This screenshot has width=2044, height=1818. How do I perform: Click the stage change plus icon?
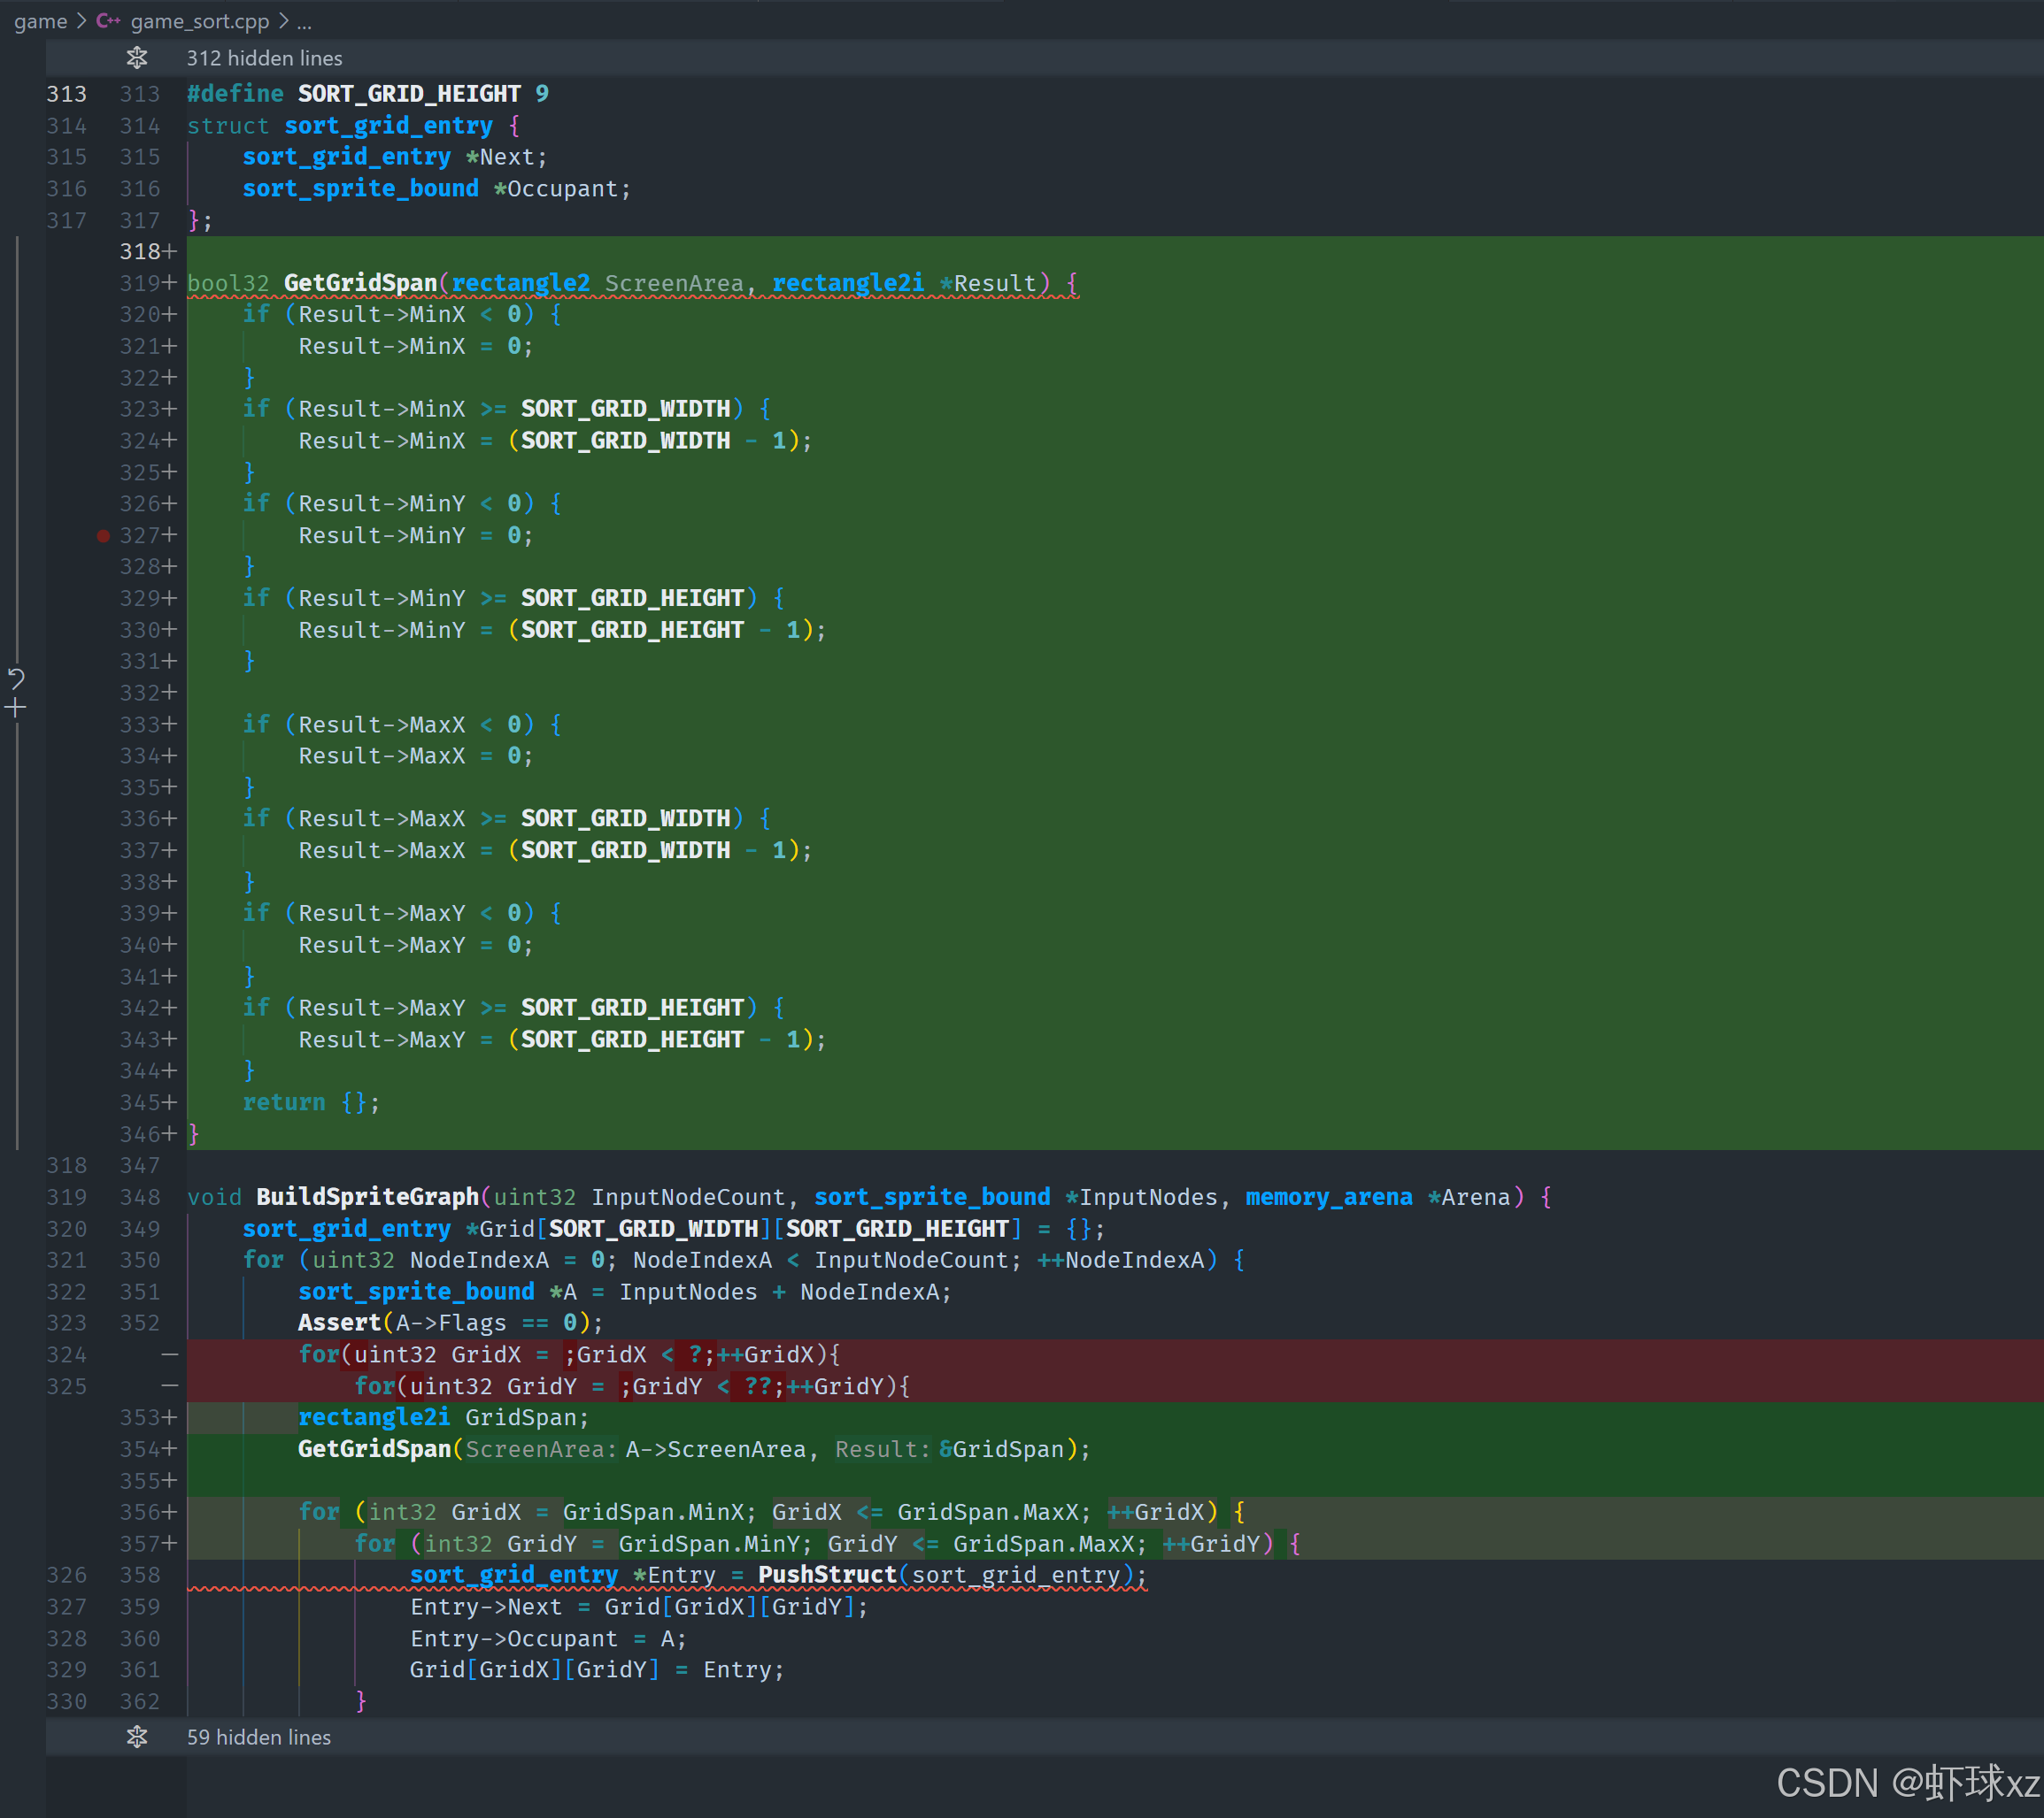(16, 709)
